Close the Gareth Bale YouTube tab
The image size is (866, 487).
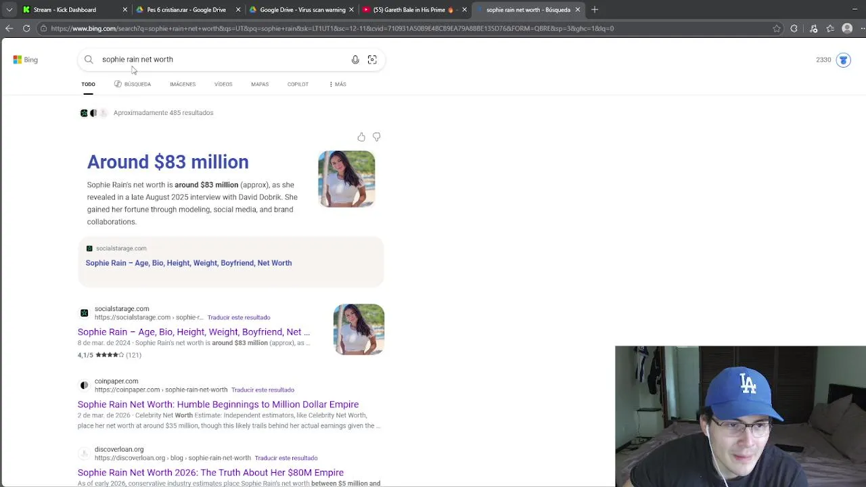pos(464,9)
